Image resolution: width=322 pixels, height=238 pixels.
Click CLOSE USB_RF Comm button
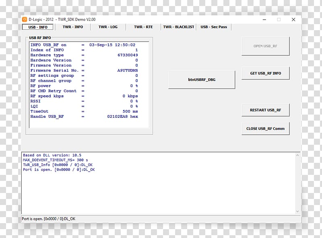tap(266, 129)
